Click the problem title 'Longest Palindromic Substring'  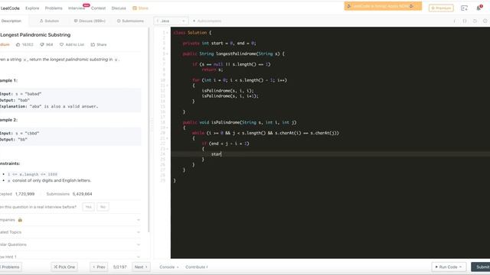(x=35, y=35)
